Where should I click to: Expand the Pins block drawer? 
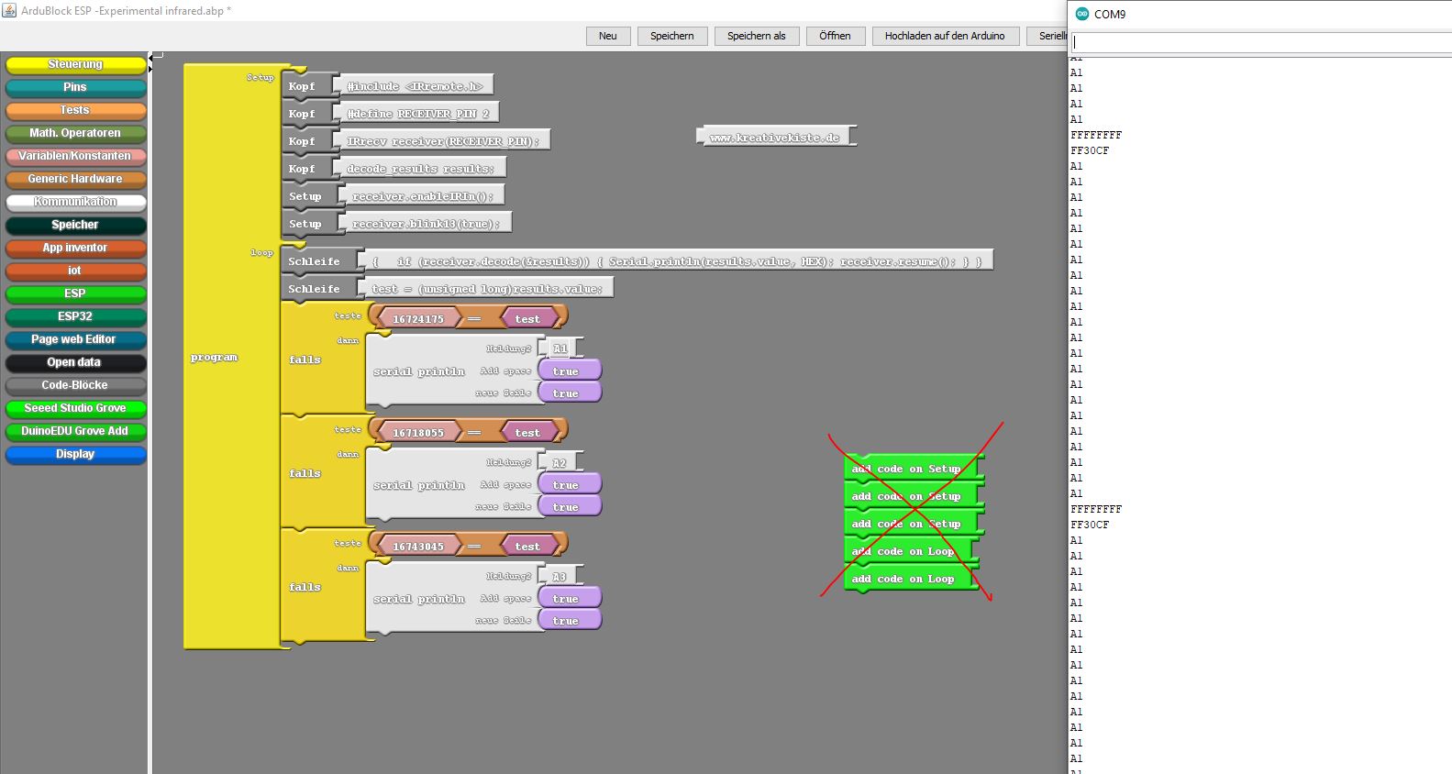coord(75,87)
